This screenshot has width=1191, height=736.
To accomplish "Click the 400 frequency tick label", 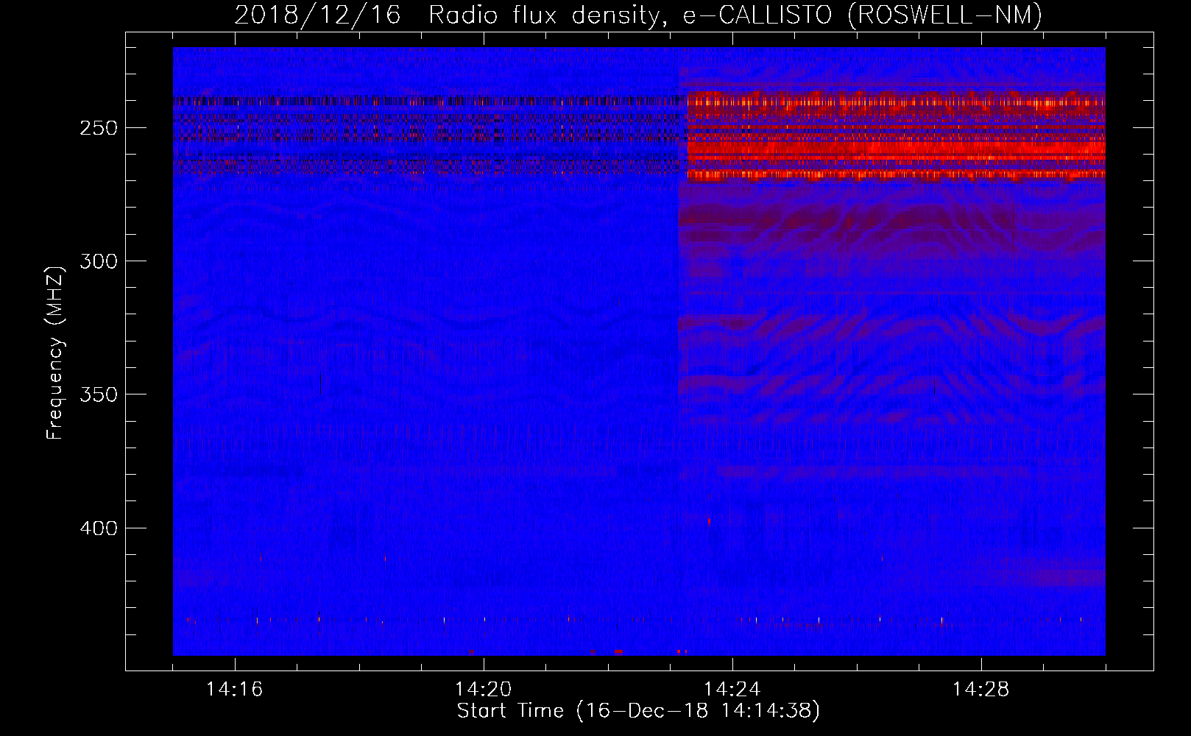I will point(99,528).
